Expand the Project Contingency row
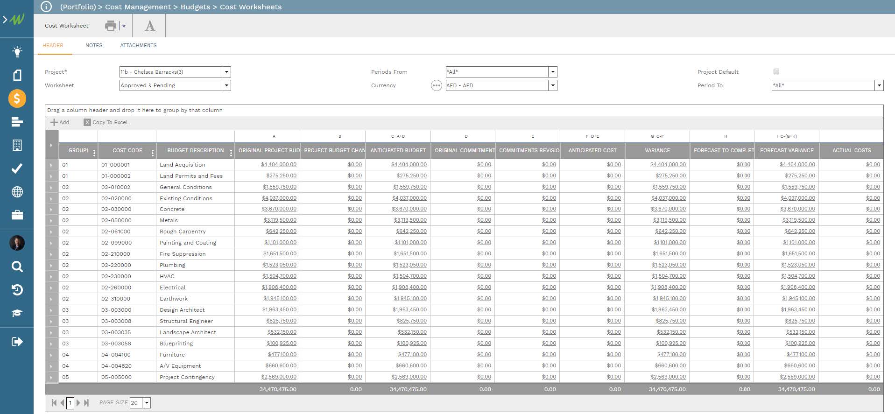The height and width of the screenshot is (414, 895). 51,377
